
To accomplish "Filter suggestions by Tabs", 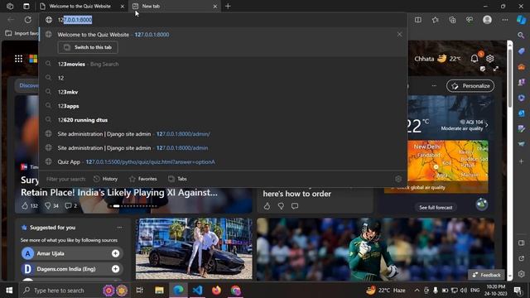I will pos(177,179).
